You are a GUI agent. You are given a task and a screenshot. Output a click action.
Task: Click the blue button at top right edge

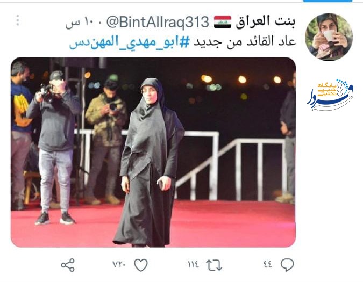(x=328, y=1)
